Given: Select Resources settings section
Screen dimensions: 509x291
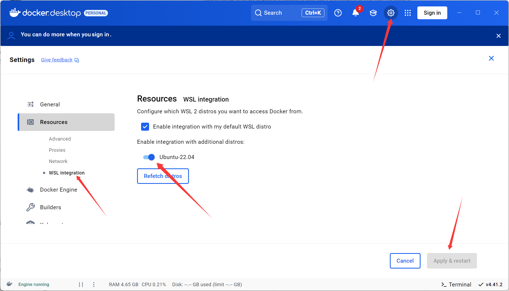Looking at the screenshot, I should [66, 122].
